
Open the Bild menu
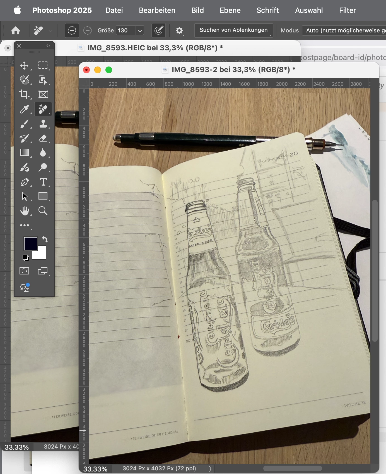pos(197,10)
